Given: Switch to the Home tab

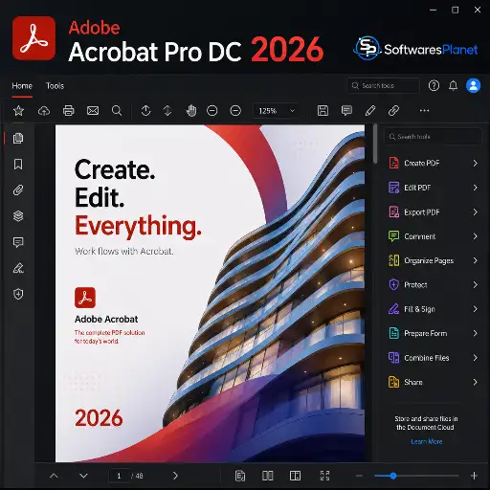Looking at the screenshot, I should [x=22, y=86].
